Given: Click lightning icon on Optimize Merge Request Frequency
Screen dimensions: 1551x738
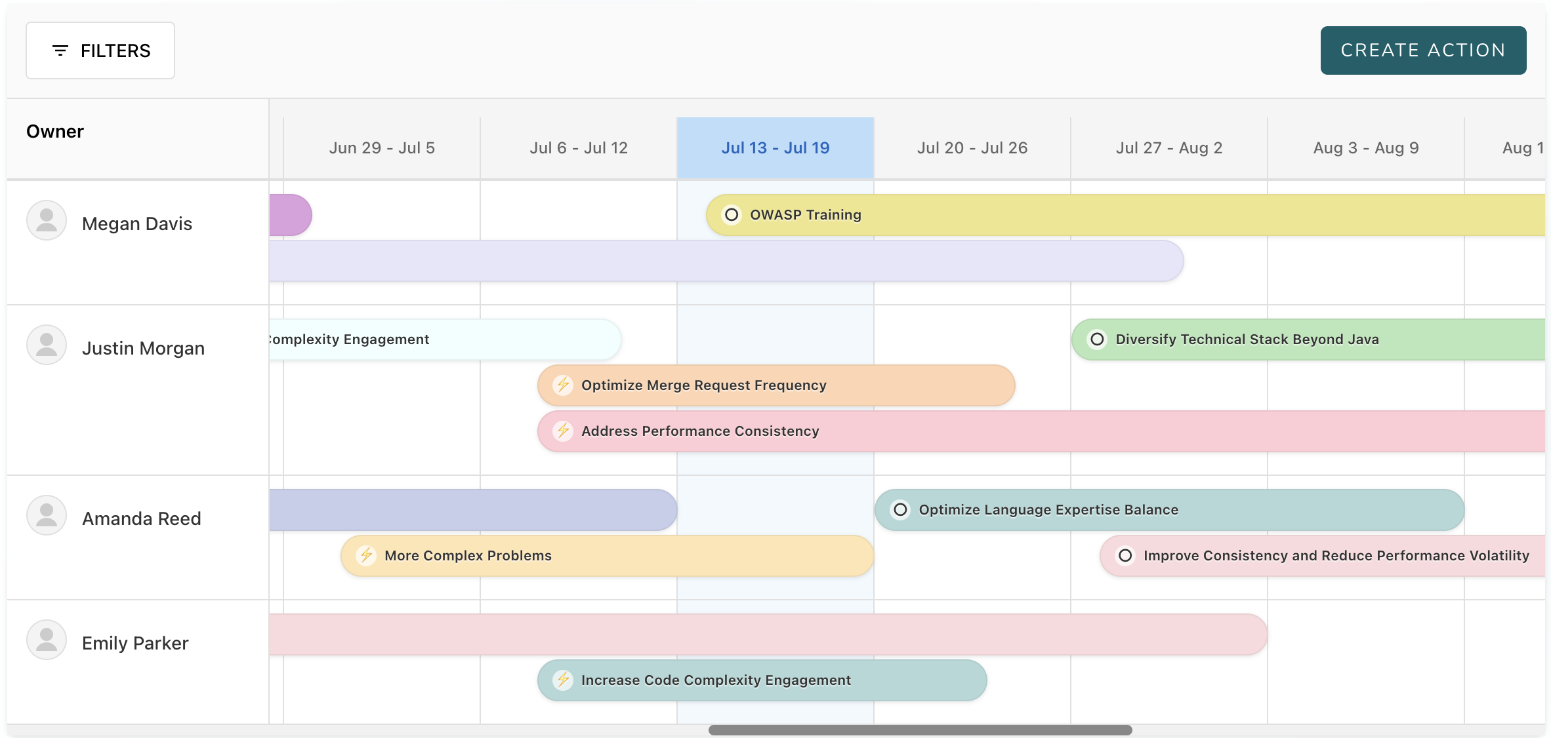Looking at the screenshot, I should coord(563,385).
